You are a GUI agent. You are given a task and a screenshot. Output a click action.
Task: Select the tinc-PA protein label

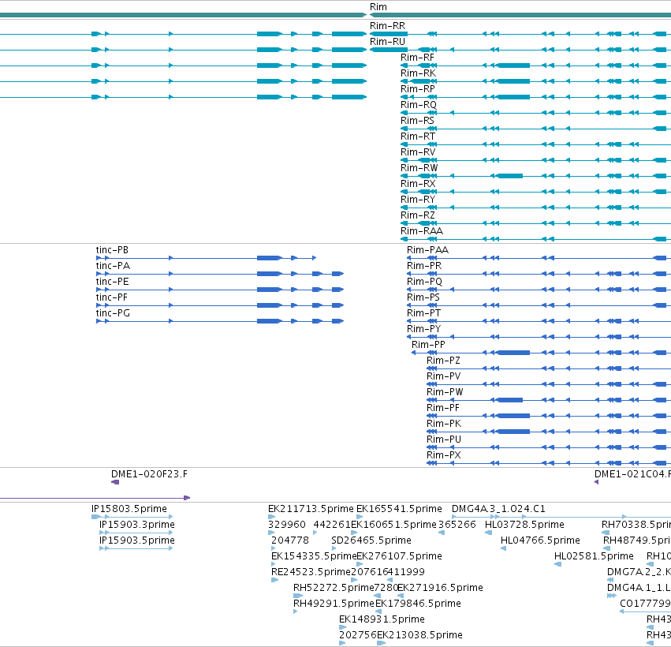point(113,267)
